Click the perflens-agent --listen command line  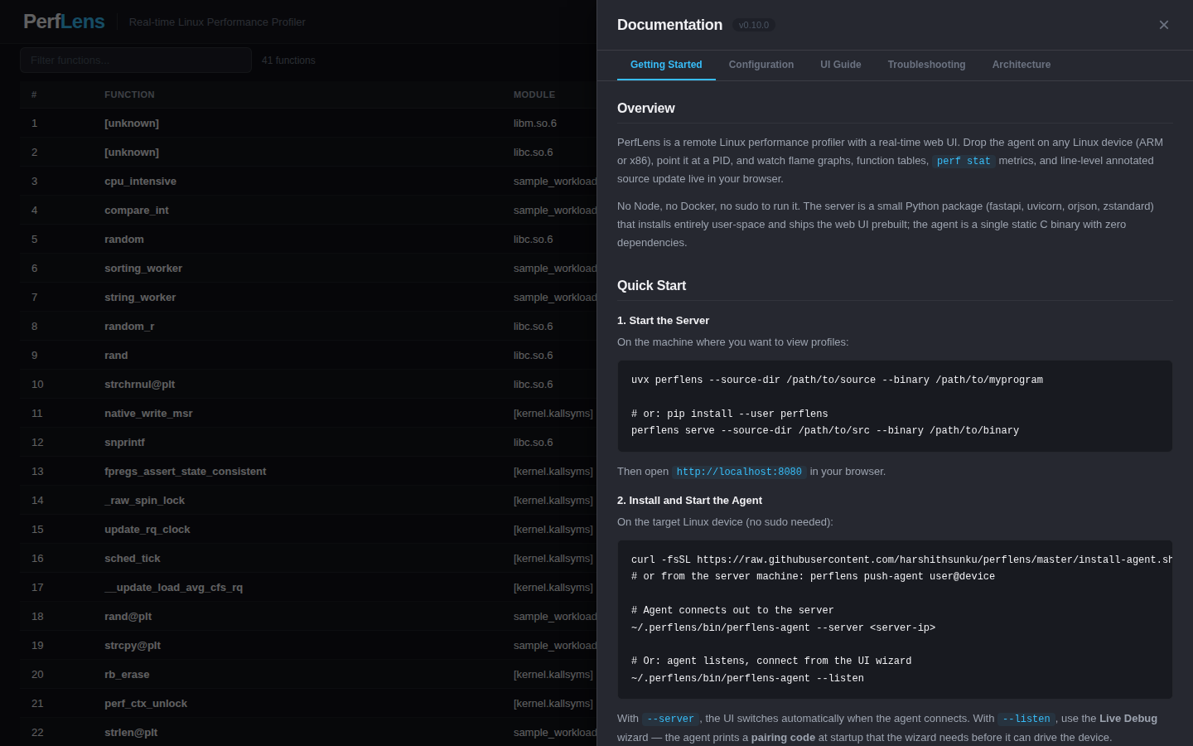747,679
